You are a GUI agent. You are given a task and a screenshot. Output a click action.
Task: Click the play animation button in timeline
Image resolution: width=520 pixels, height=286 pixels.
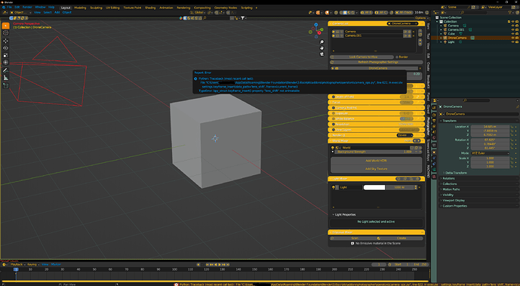220,264
